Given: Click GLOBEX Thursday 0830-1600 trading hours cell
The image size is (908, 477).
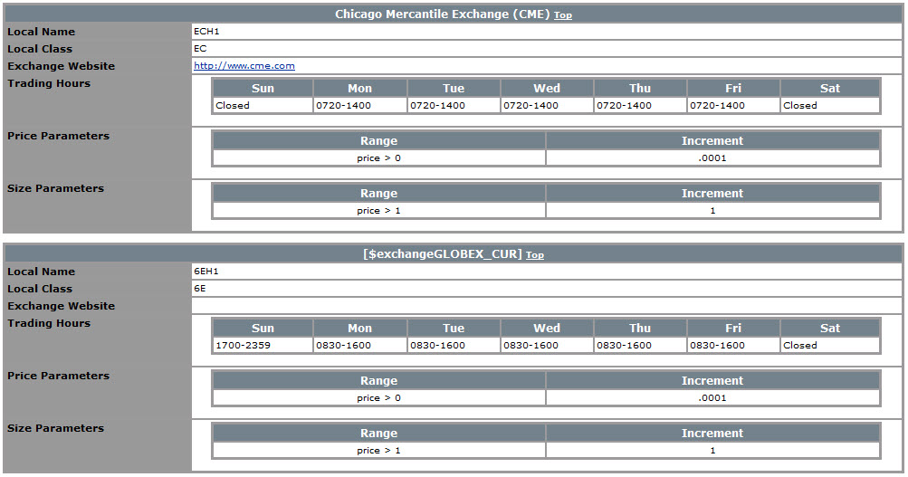Looking at the screenshot, I should point(640,345).
